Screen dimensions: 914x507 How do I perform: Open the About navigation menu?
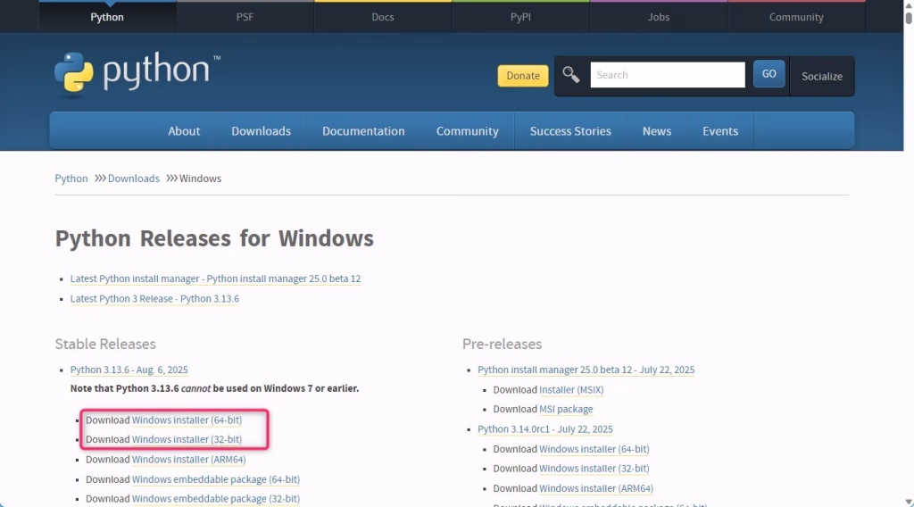point(184,131)
